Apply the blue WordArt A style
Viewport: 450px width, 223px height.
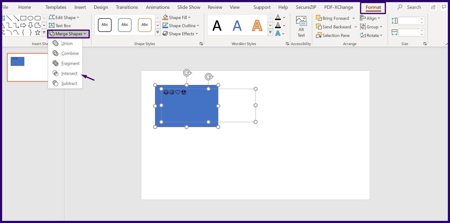[237, 25]
